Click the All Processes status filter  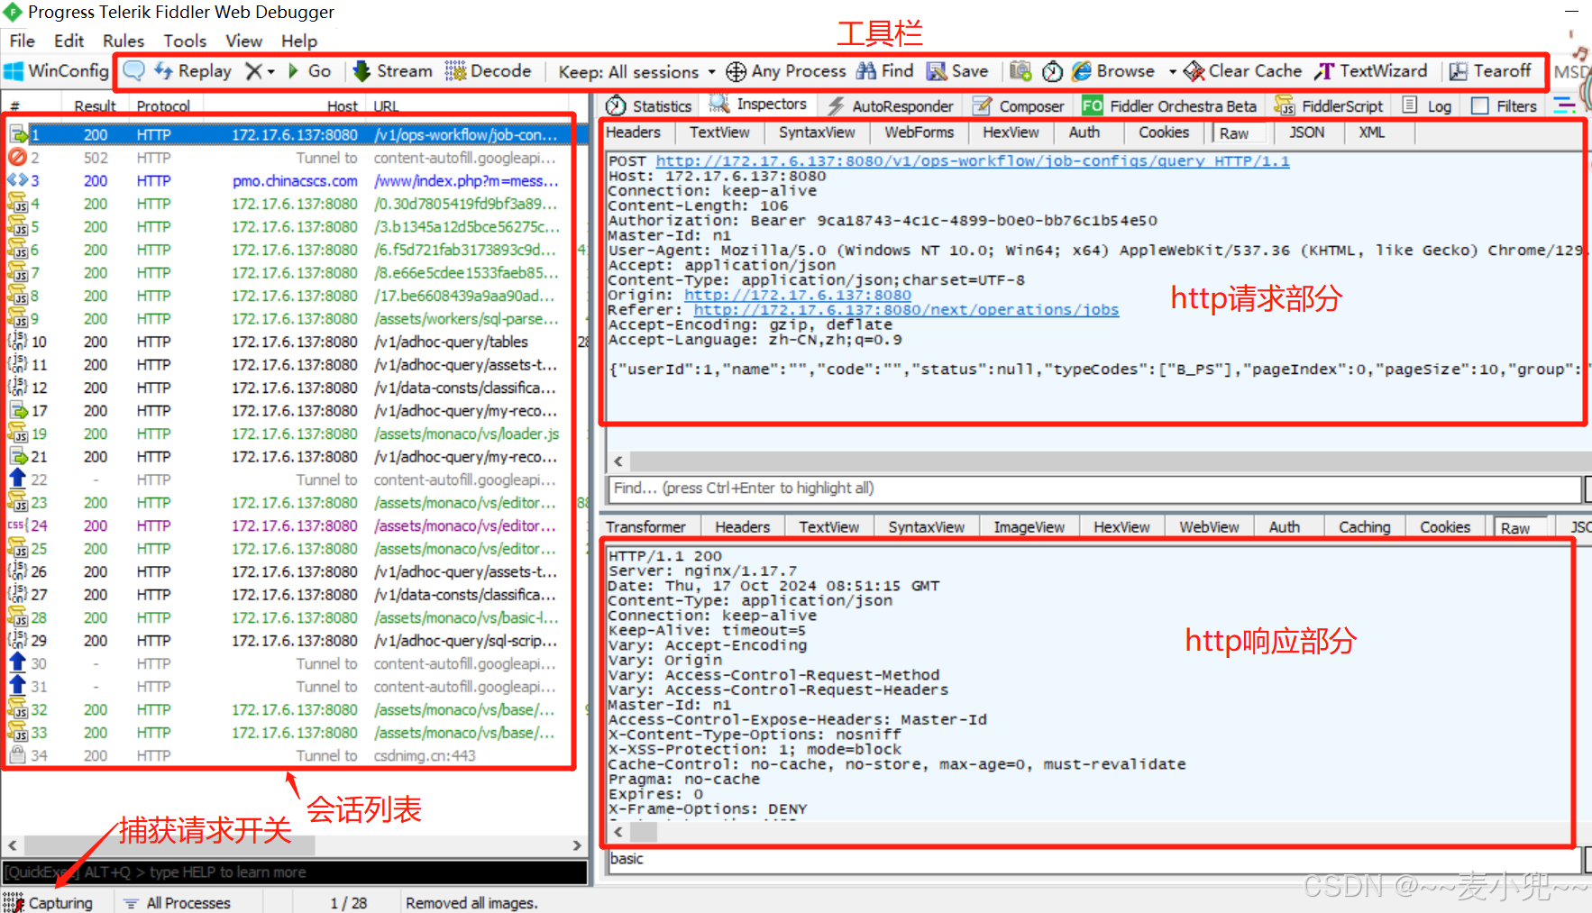(178, 902)
